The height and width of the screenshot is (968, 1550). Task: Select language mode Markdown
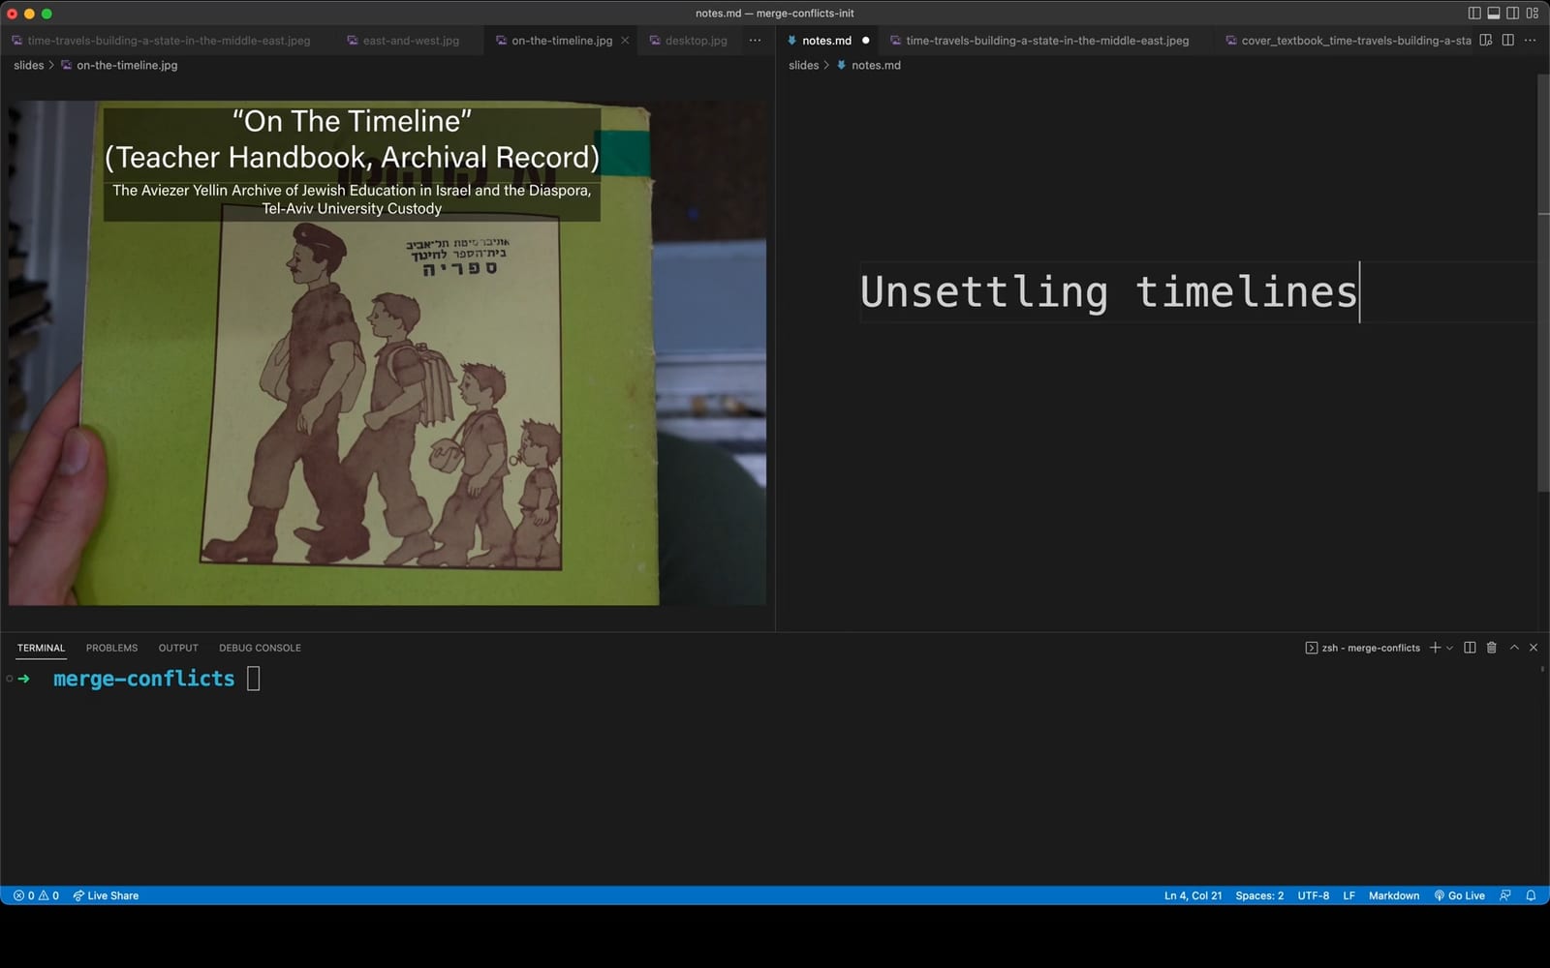(x=1394, y=895)
